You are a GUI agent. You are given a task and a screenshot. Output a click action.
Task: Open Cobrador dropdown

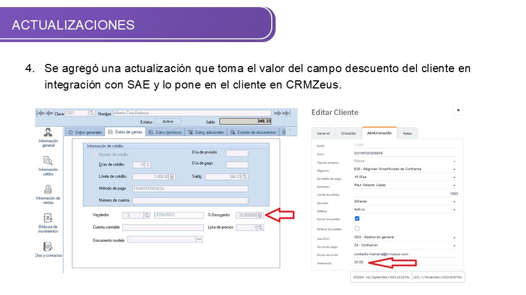click(405, 185)
